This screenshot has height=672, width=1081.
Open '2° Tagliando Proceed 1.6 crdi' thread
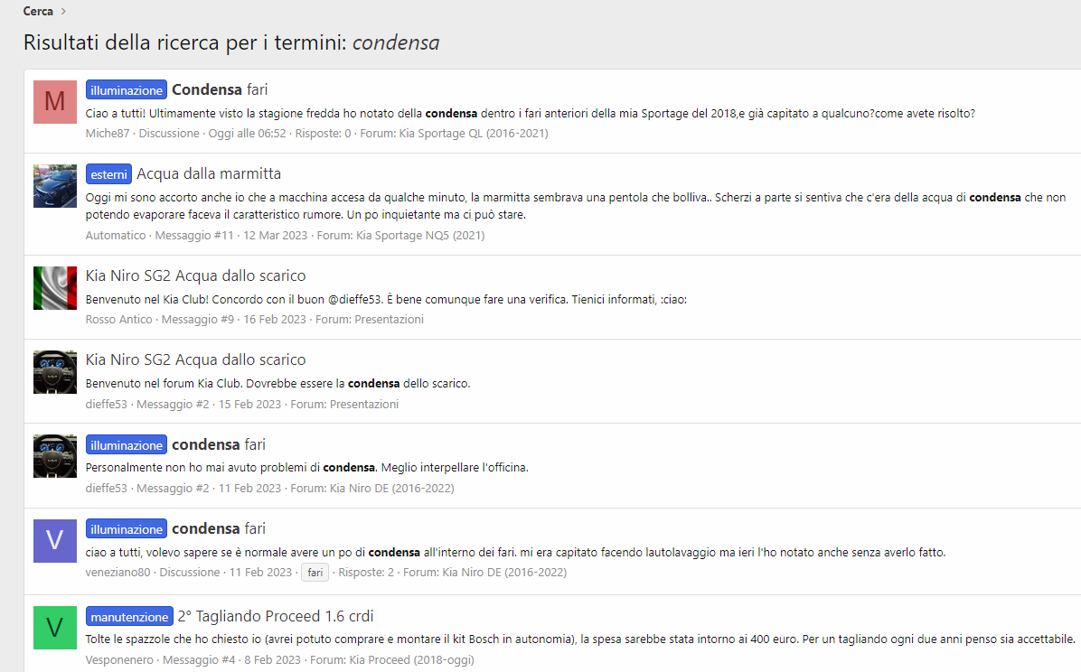click(276, 616)
